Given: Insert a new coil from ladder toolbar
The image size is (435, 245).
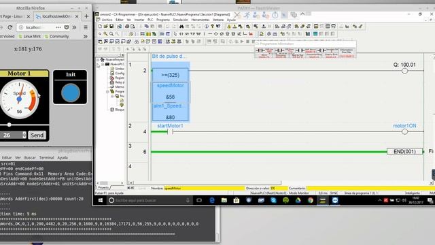Looking at the screenshot, I should (216, 34).
